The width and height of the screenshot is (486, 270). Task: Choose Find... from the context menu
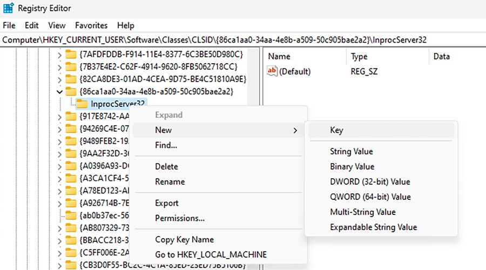(219, 145)
